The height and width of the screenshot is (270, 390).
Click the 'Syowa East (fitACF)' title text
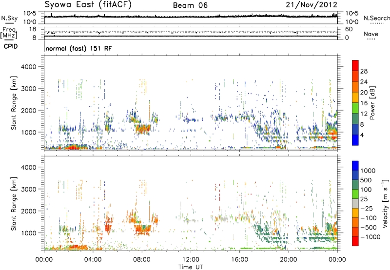coord(88,5)
